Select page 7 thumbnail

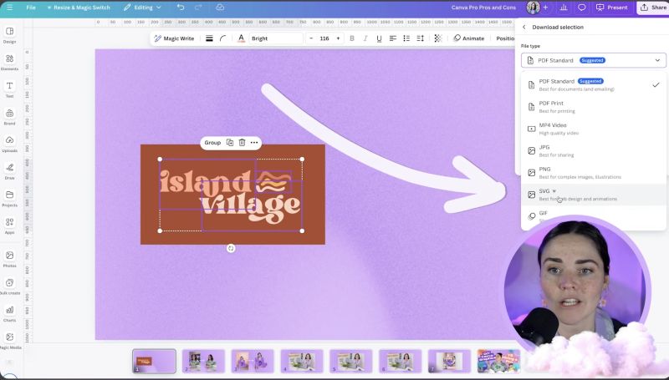pyautogui.click(x=449, y=362)
